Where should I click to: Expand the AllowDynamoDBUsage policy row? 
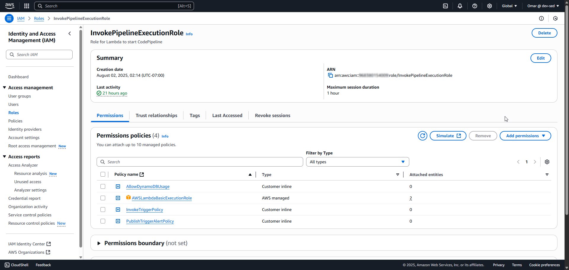(118, 186)
